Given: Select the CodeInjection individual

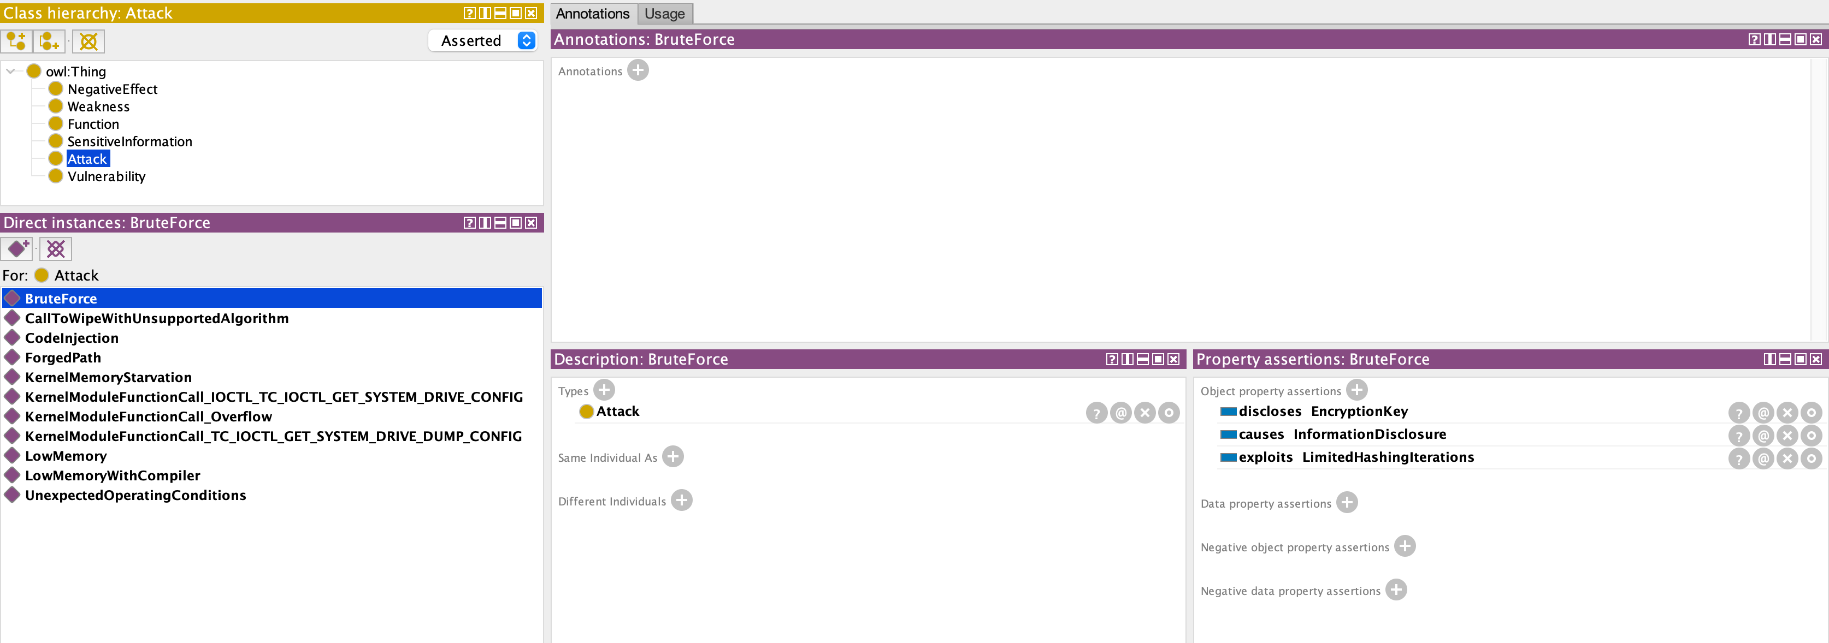Looking at the screenshot, I should [x=72, y=338].
